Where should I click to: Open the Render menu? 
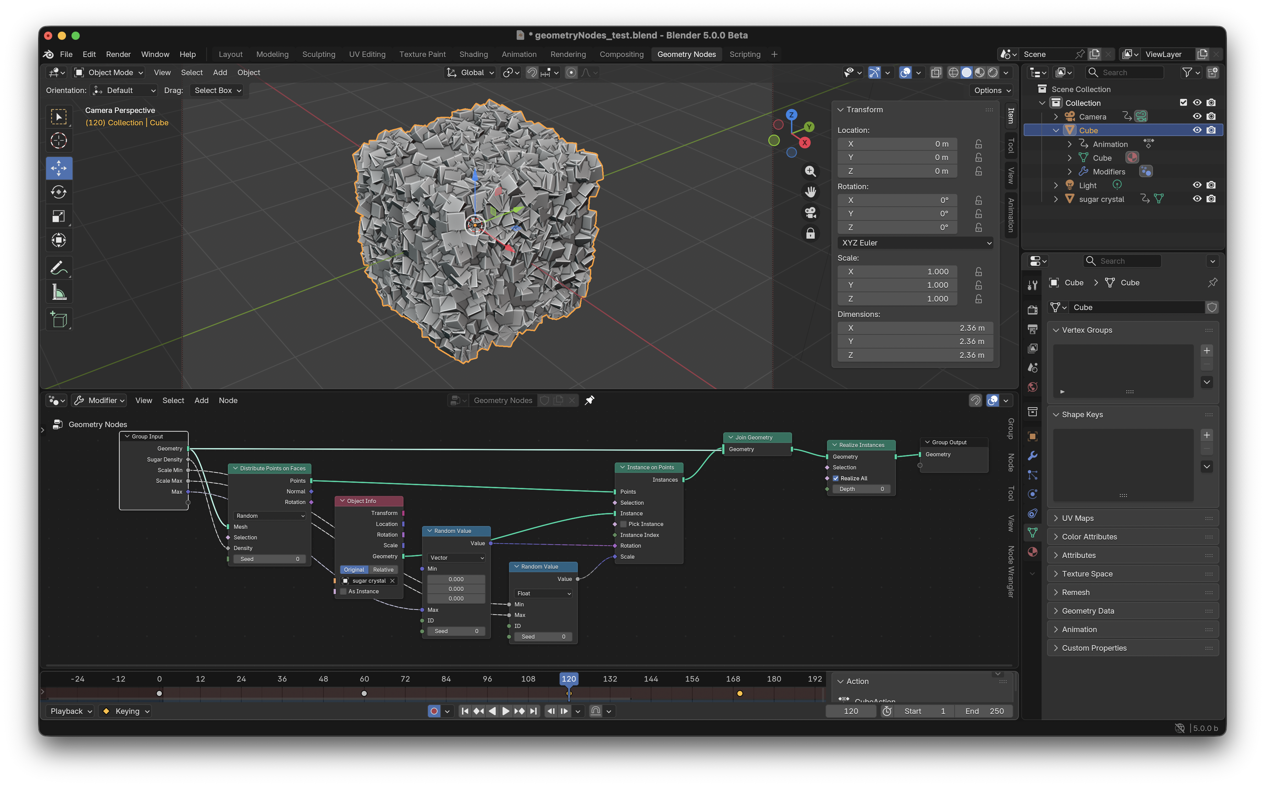tap(118, 55)
